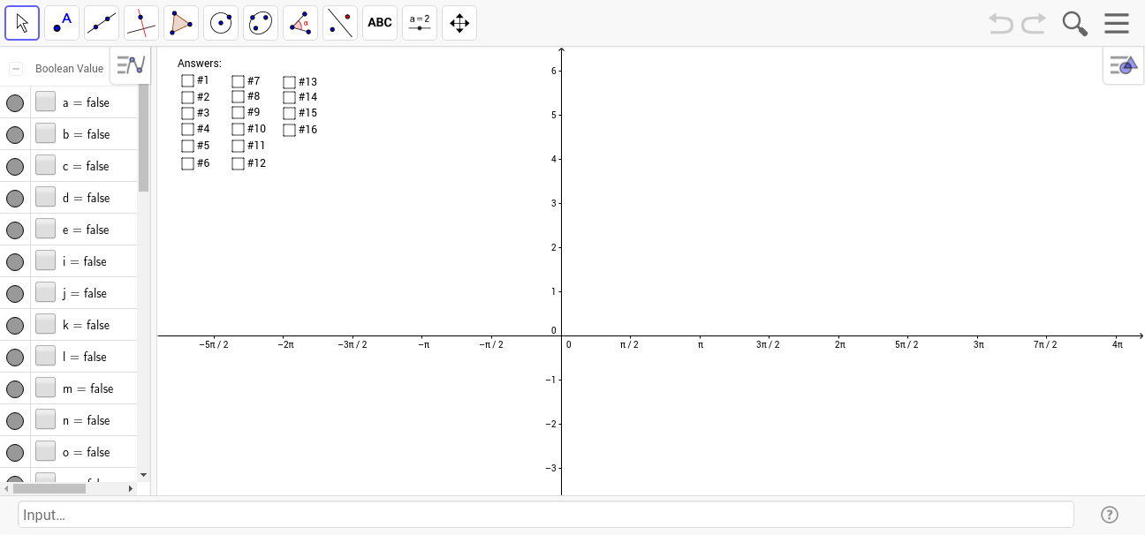Expand the Graphics view style bar
The width and height of the screenshot is (1145, 535).
1123,65
